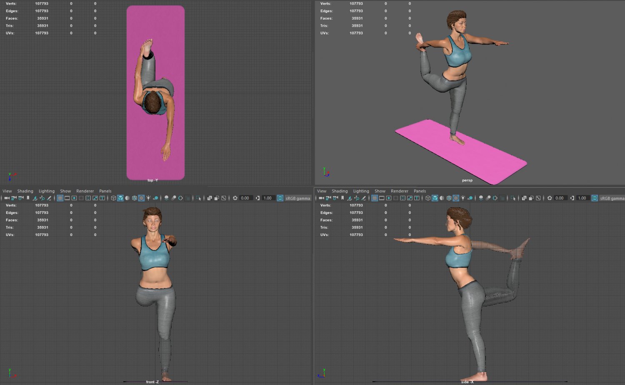The width and height of the screenshot is (625, 385).
Task: Select Grease Pencil icon in side panel toolbar
Action: coord(364,198)
